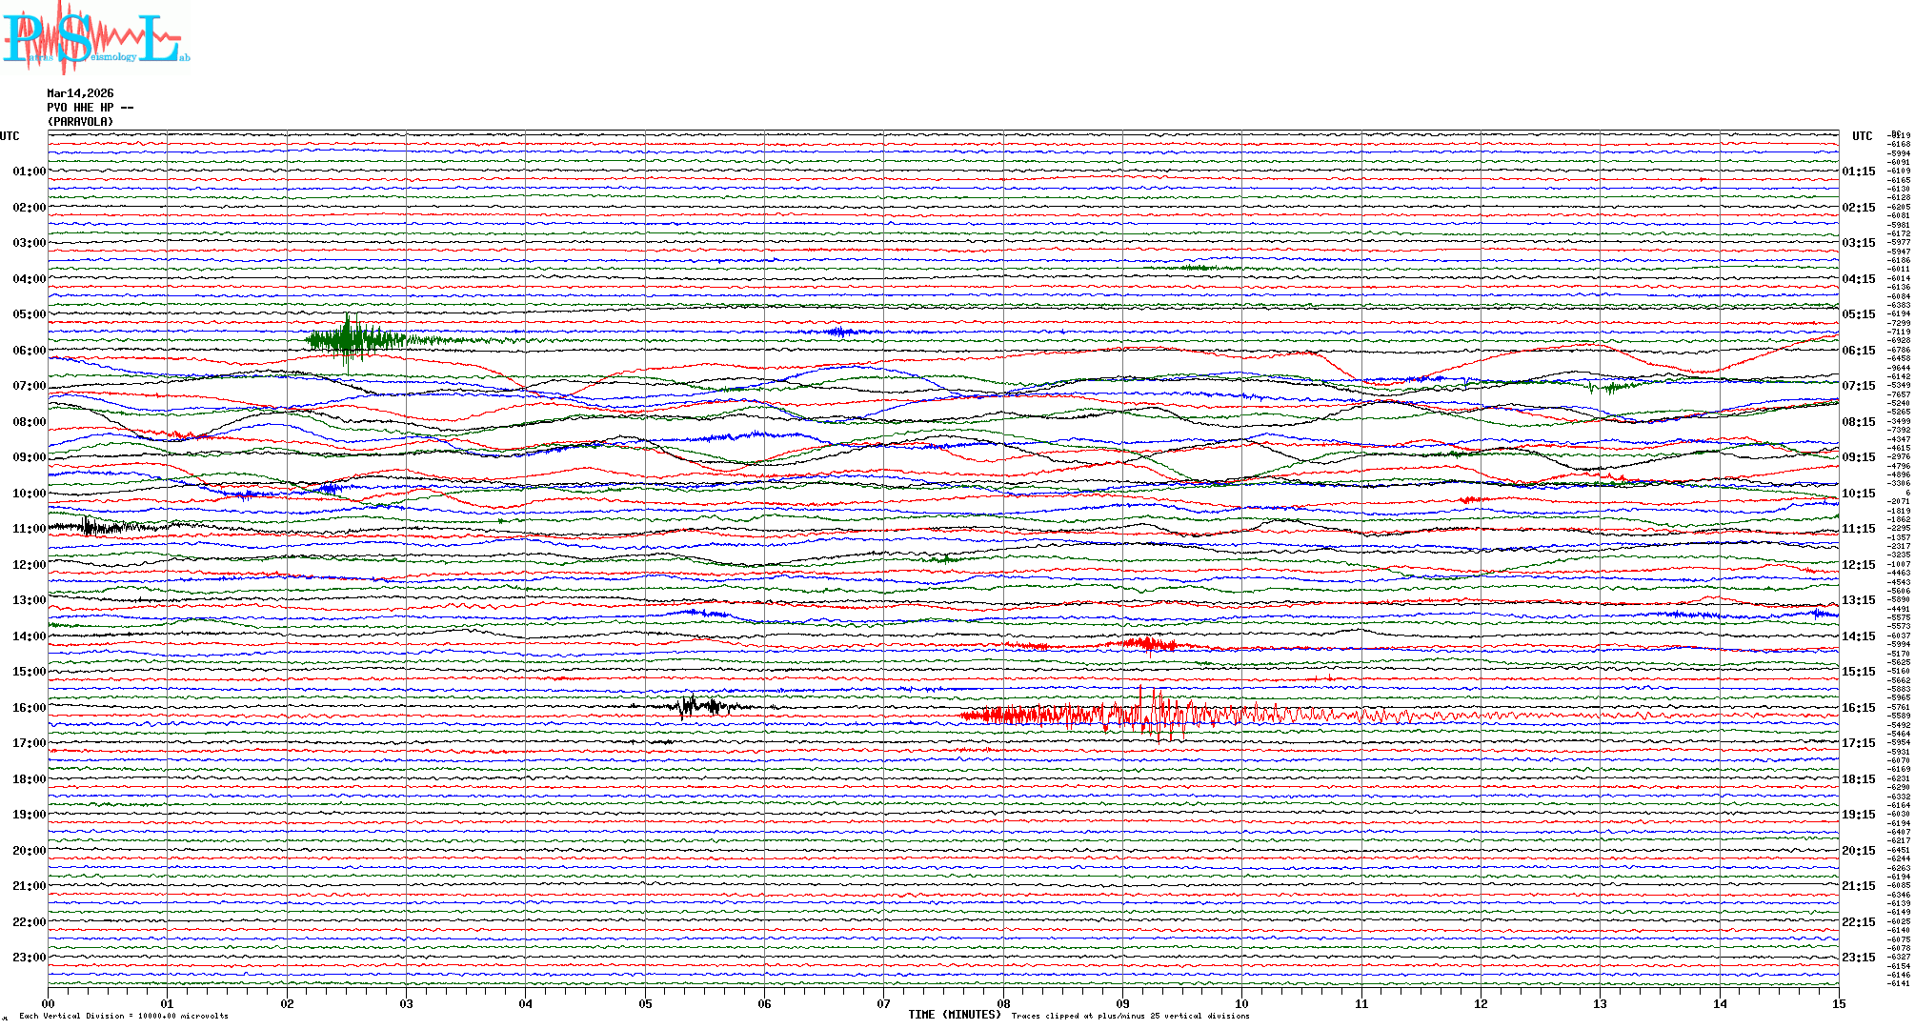Click the left UTC header label
Screen dimensions: 1915x1029
(x=10, y=136)
